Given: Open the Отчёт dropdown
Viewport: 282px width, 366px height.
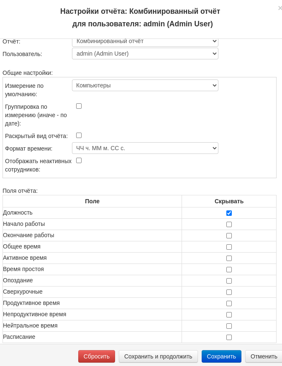Looking at the screenshot, I should point(145,42).
